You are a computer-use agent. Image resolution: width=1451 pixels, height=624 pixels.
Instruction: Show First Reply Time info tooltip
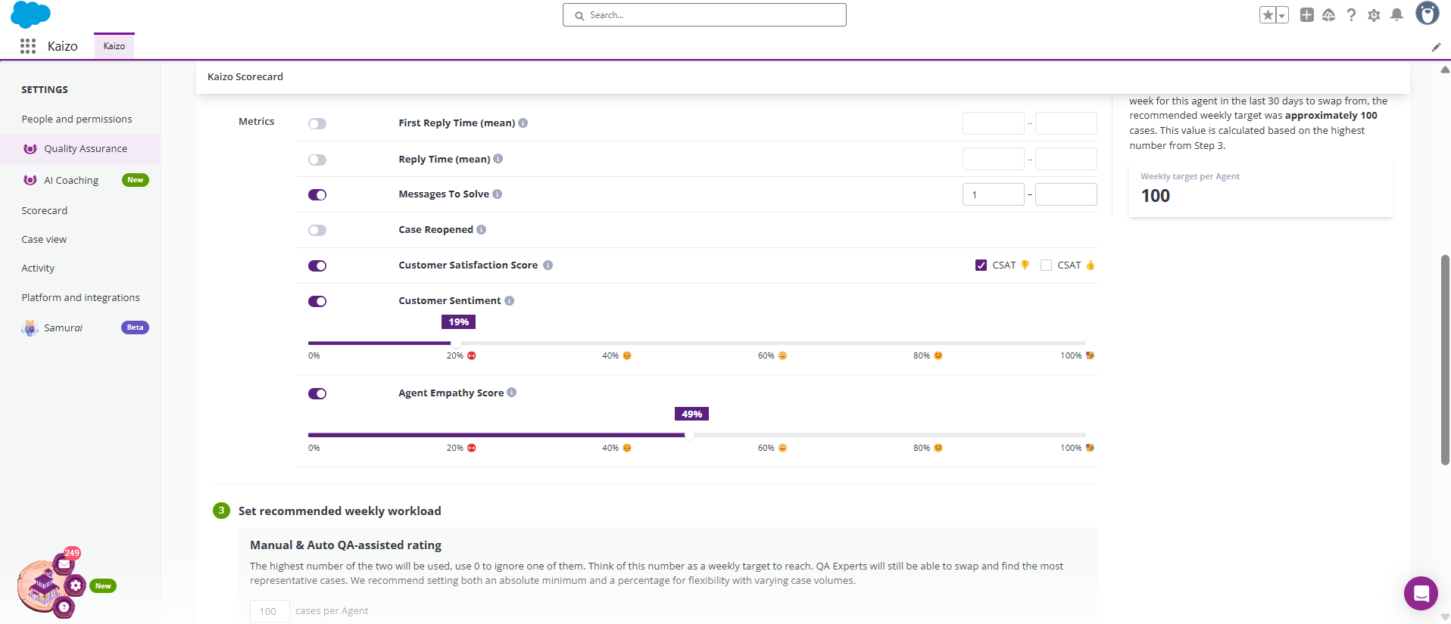pyautogui.click(x=523, y=123)
